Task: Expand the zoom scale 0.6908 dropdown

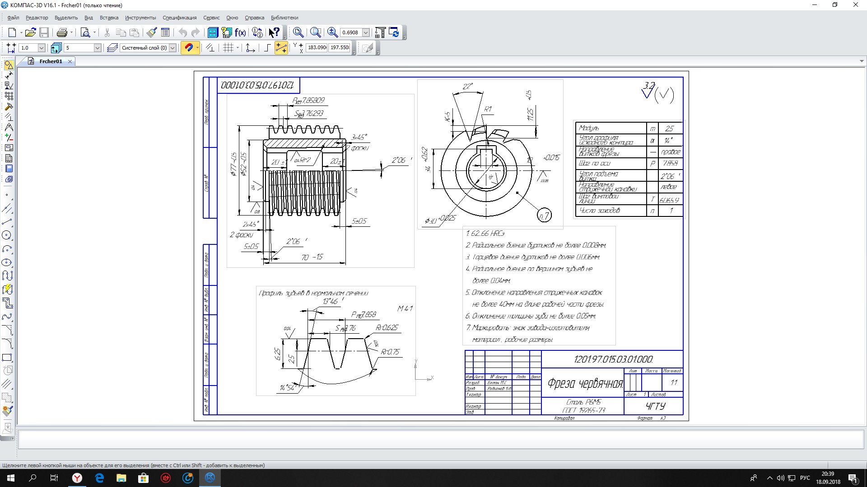Action: click(x=366, y=32)
